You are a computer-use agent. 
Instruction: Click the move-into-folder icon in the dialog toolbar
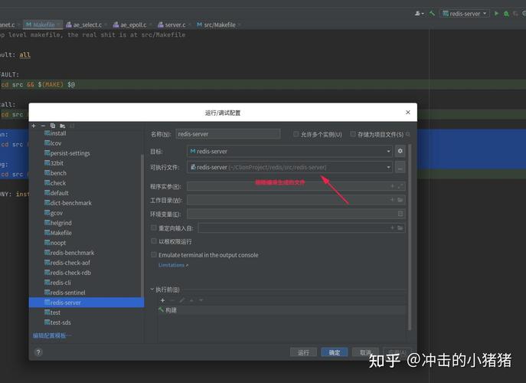[x=62, y=126]
